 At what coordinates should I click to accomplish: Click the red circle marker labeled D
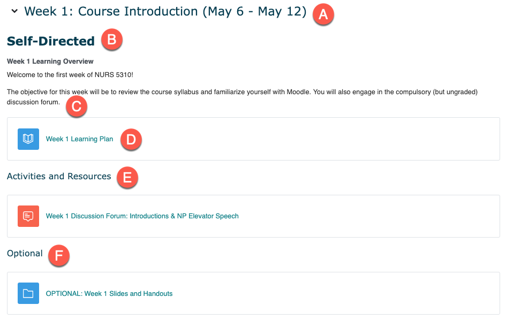[x=131, y=140]
